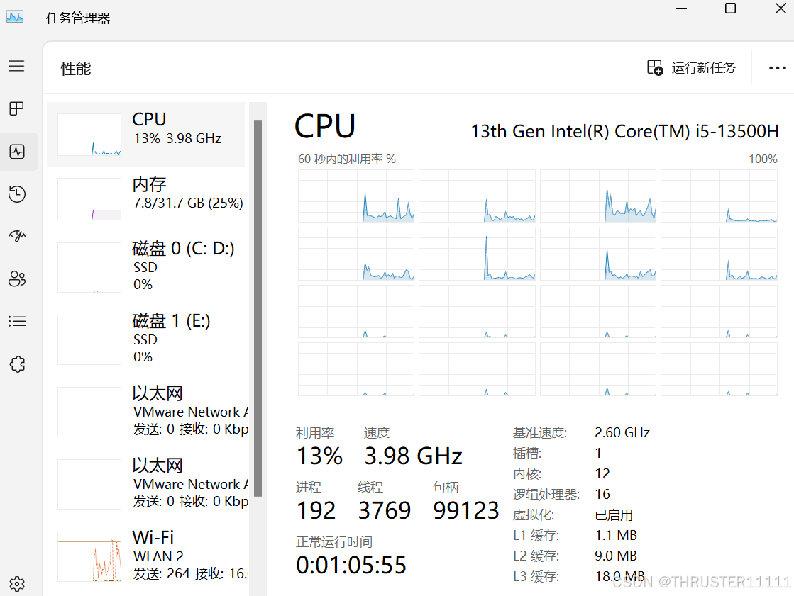Image resolution: width=794 pixels, height=596 pixels.
Task: Click the Run new task icon
Action: pos(655,67)
